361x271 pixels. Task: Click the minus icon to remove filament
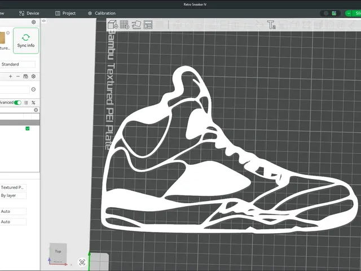[x=18, y=76]
